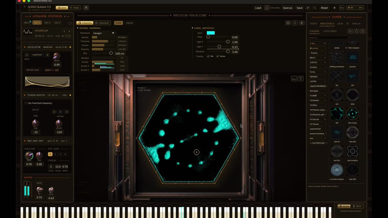Click the preset dice icon next to Load
The image size is (388, 218).
(267, 8)
